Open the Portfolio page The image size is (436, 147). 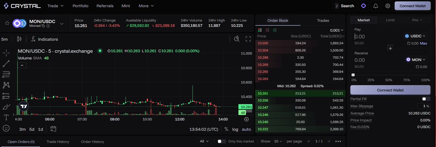(80, 6)
